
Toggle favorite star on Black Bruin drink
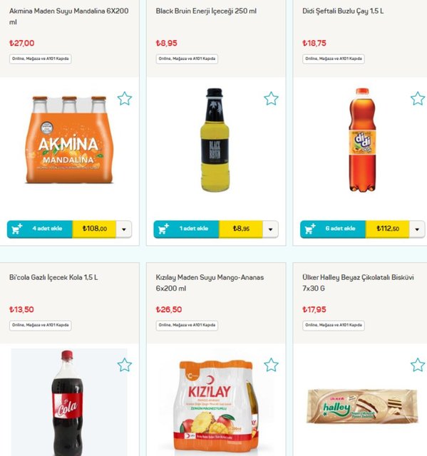point(271,98)
